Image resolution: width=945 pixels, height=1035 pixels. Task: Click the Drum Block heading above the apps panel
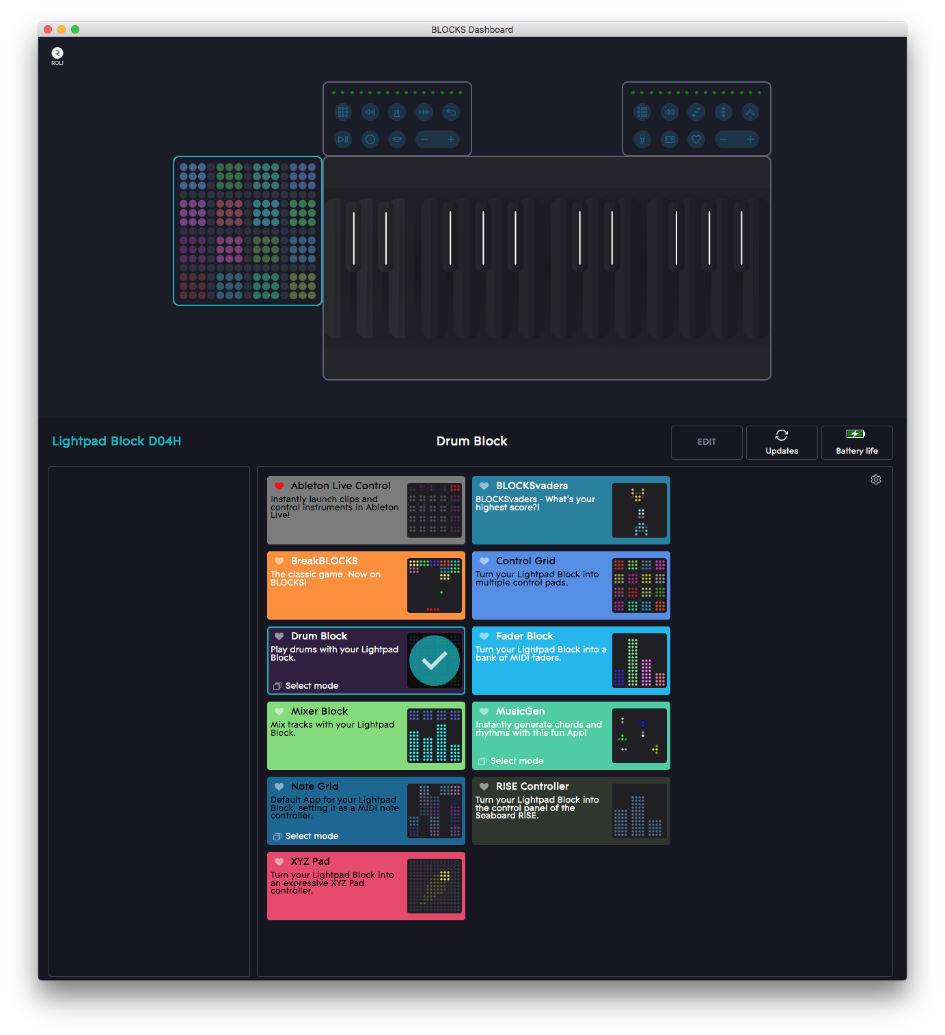click(472, 441)
